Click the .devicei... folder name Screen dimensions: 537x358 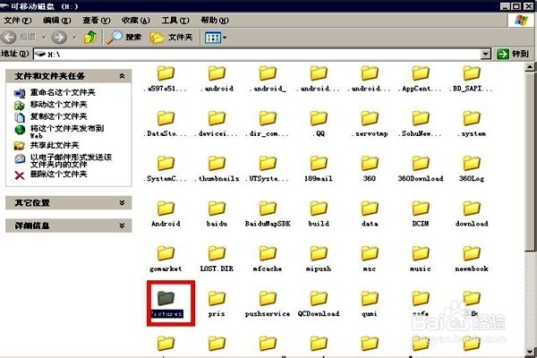tap(217, 134)
